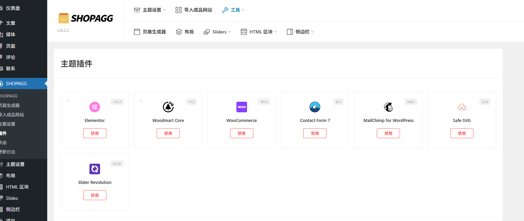Image resolution: width=524 pixels, height=221 pixels.
Task: Click the Elementor plugin name
Action: click(95, 121)
